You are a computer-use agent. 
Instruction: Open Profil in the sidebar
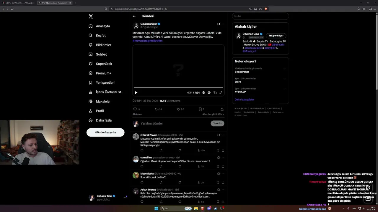96,111
